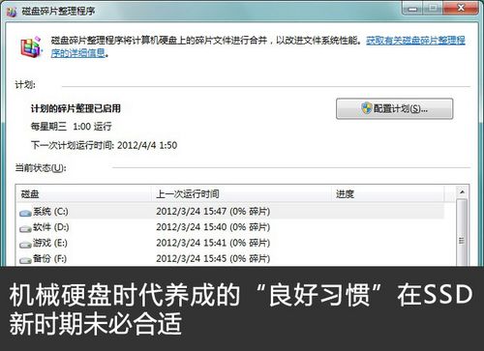Screen dimensions: 484x351
Task: Open the 获取有关磁盘碎片整理程序的详细信息 link
Action: (415, 41)
